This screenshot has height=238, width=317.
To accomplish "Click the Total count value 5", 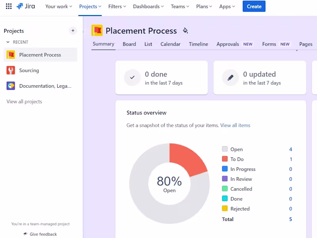I will click(x=290, y=219).
